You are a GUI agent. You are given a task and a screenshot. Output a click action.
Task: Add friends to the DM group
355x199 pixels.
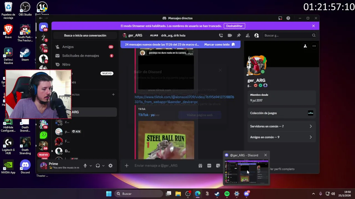click(248, 35)
